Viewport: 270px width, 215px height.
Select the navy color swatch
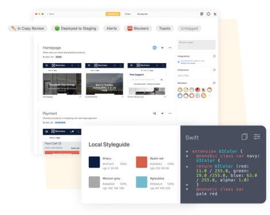coord(94,162)
